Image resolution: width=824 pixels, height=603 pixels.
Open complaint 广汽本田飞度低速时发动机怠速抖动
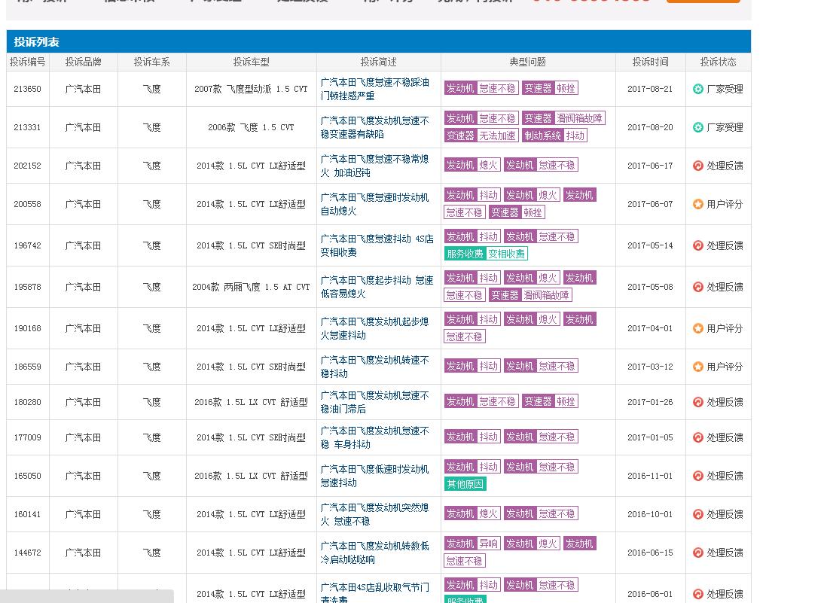tap(375, 476)
